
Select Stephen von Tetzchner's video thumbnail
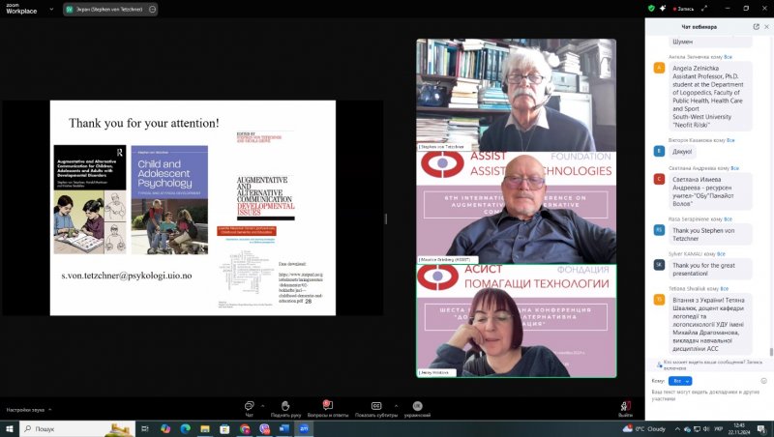click(x=516, y=95)
